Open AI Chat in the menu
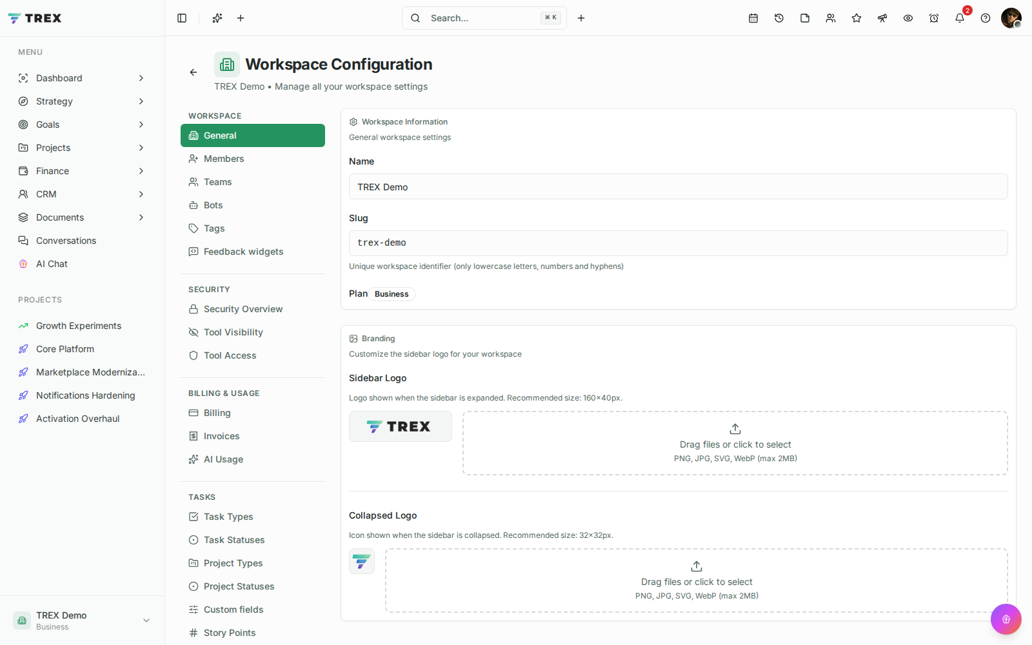 (82, 264)
